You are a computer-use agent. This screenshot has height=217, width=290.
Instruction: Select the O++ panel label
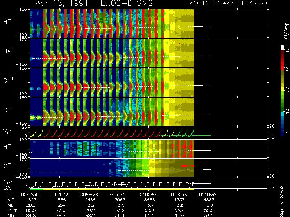point(8,80)
